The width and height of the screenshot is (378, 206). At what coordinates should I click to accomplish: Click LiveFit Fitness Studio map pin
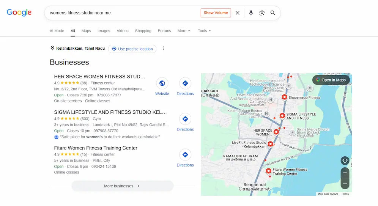pyautogui.click(x=271, y=144)
